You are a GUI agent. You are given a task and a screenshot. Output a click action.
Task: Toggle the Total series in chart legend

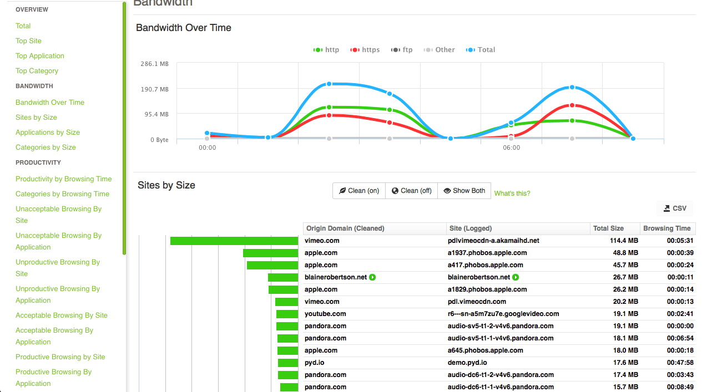[481, 50]
